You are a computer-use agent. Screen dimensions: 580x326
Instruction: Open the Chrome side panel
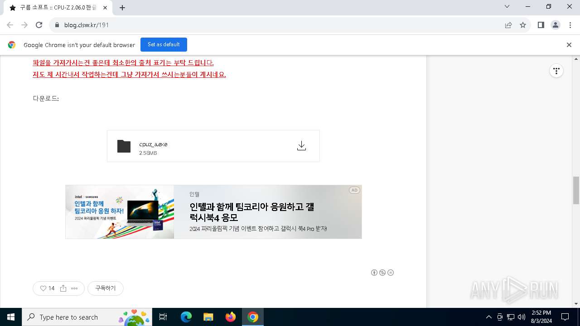tap(541, 25)
